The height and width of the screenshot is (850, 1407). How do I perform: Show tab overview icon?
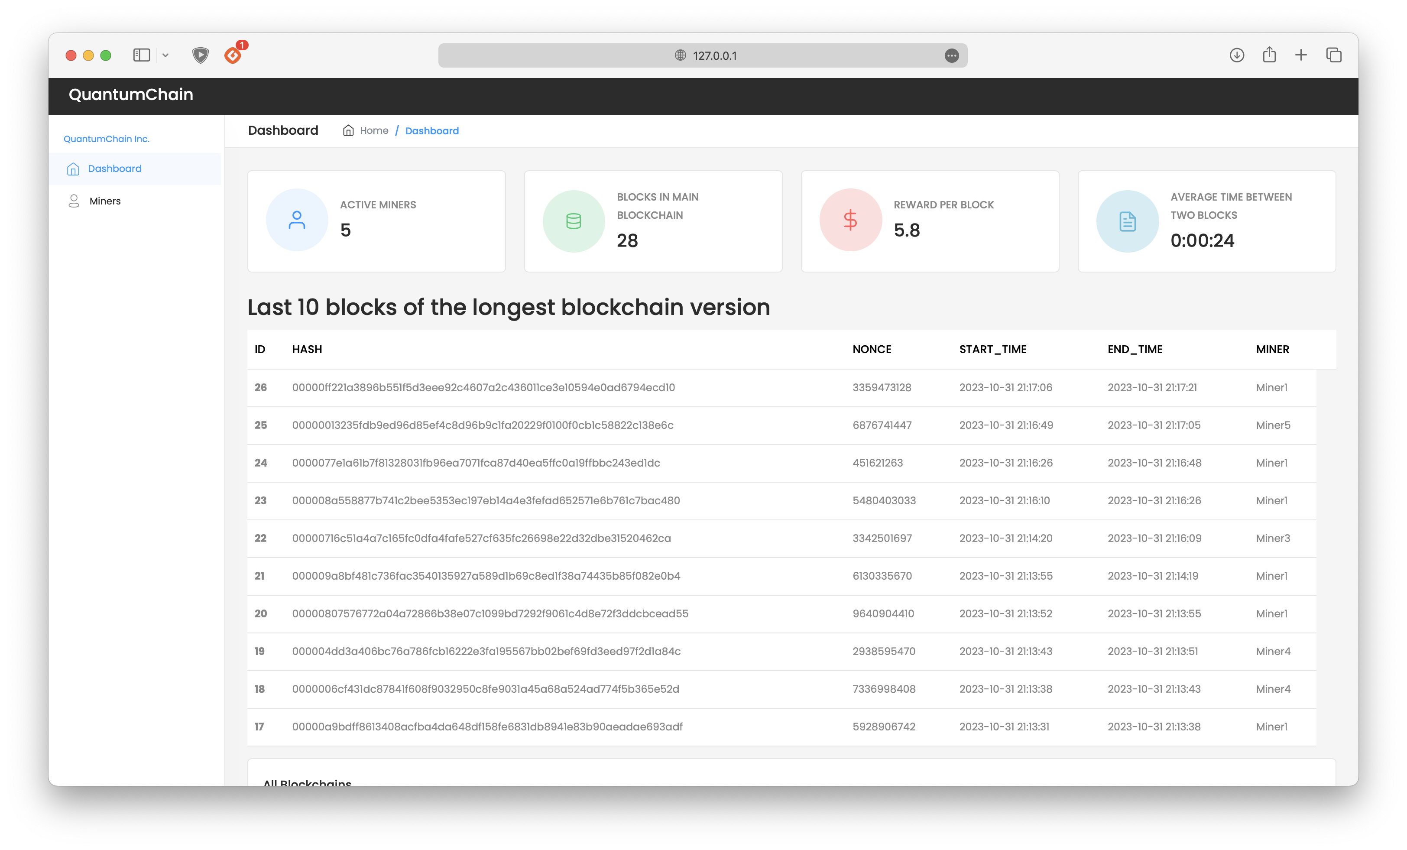pos(1333,55)
